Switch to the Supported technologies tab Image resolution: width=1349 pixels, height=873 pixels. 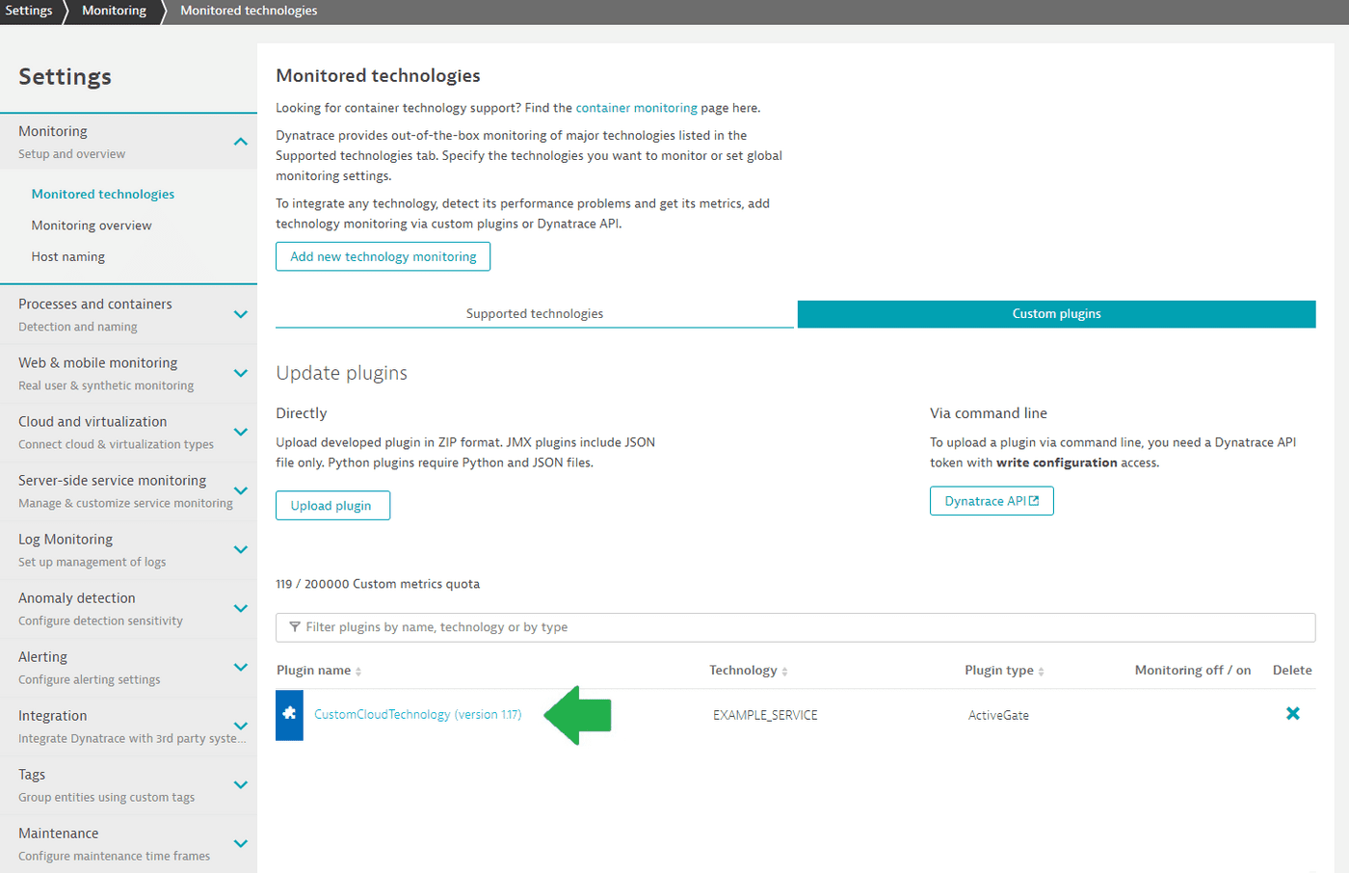tap(535, 313)
